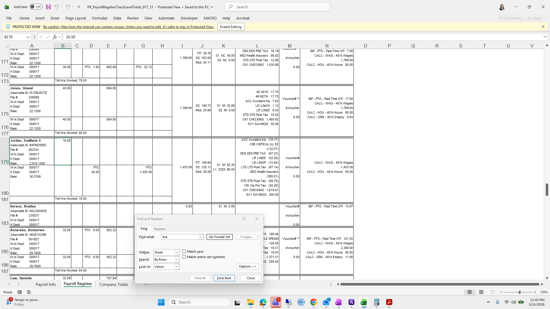Switch to Company Totals sheet tab
550x309 pixels.
click(x=113, y=284)
